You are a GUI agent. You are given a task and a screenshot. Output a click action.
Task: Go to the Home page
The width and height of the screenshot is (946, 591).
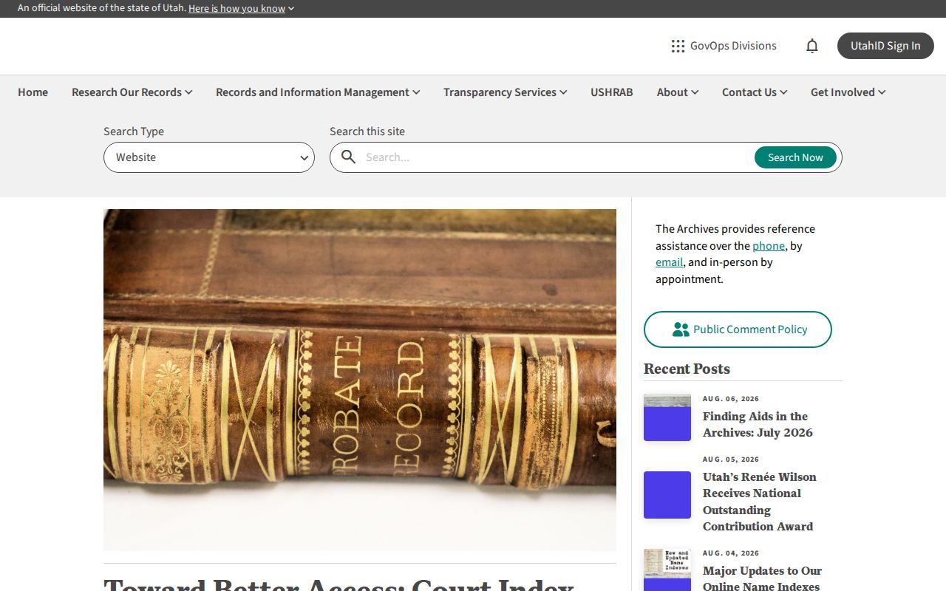[33, 92]
